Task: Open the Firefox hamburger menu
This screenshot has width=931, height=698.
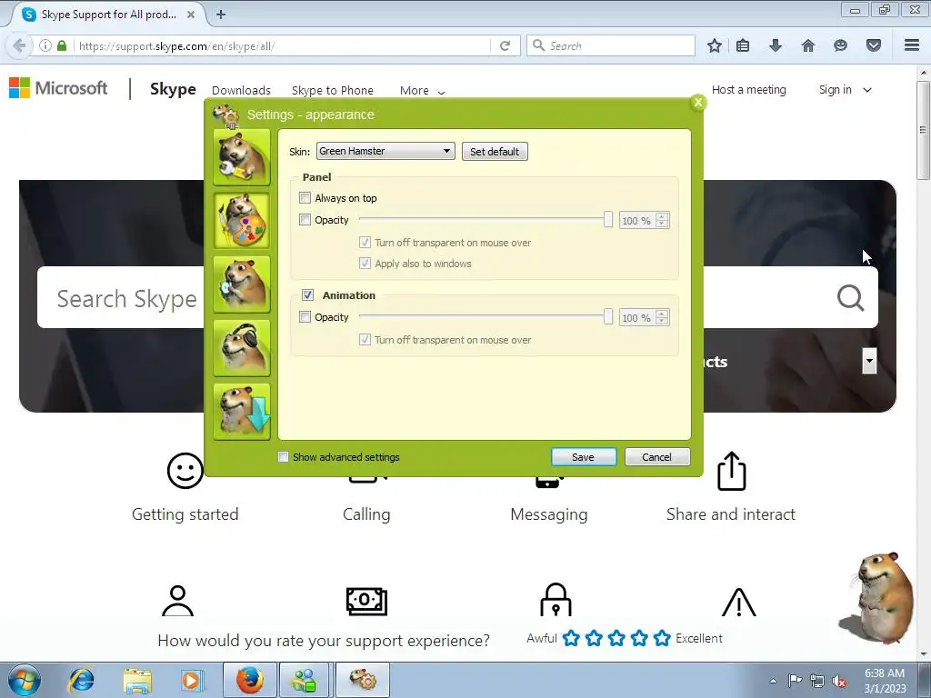Action: pyautogui.click(x=912, y=45)
